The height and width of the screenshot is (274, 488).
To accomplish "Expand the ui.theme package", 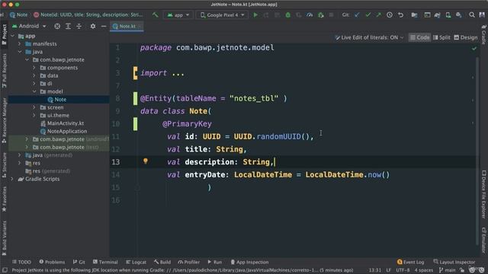I will [x=34, y=115].
